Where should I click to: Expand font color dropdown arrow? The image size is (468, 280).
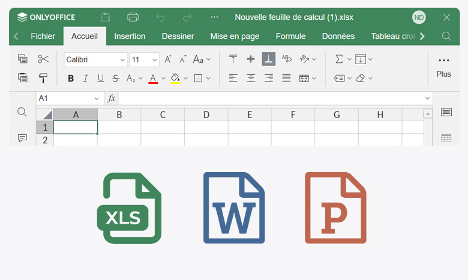pyautogui.click(x=163, y=79)
